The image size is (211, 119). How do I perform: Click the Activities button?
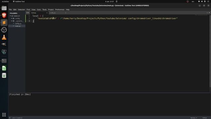[5, 1]
